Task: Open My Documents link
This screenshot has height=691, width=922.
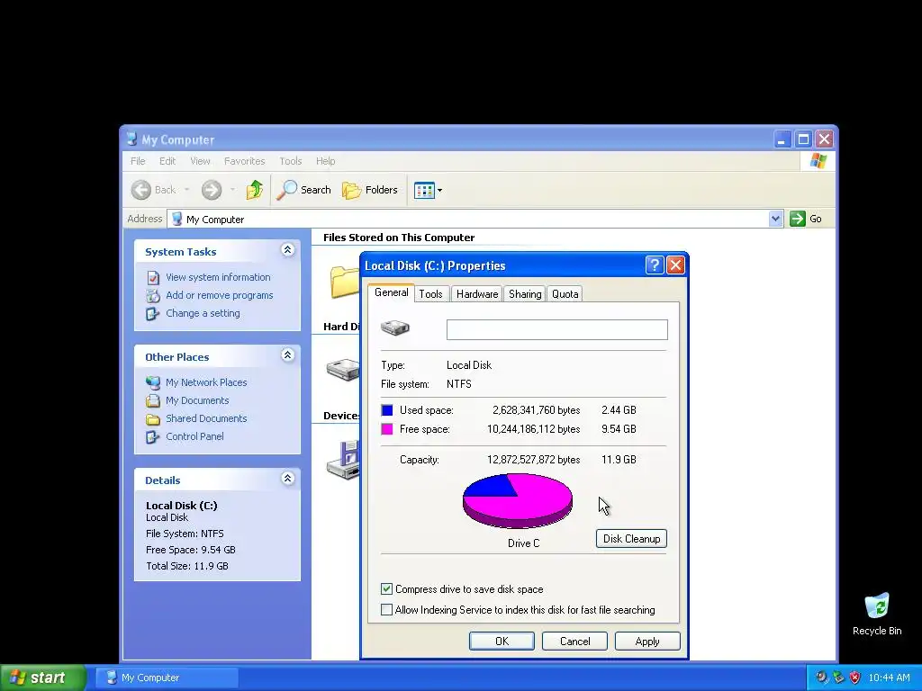Action: [x=197, y=400]
